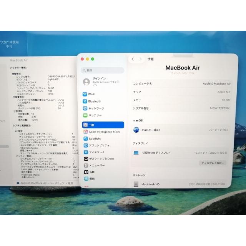Screen dimensions: 246x246
Task: Click the 検索 search field
Action: (x=103, y=70)
